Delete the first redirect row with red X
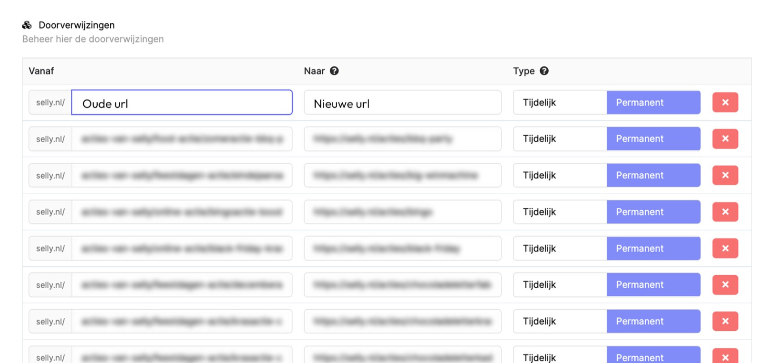The image size is (774, 363). tap(725, 103)
